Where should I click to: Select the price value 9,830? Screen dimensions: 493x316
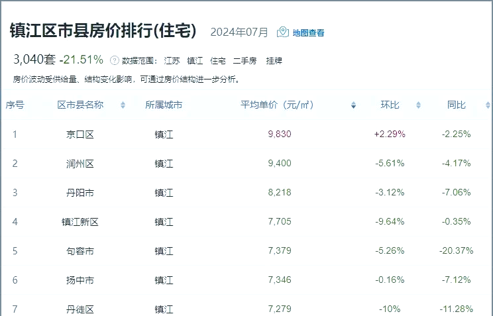pyautogui.click(x=280, y=134)
